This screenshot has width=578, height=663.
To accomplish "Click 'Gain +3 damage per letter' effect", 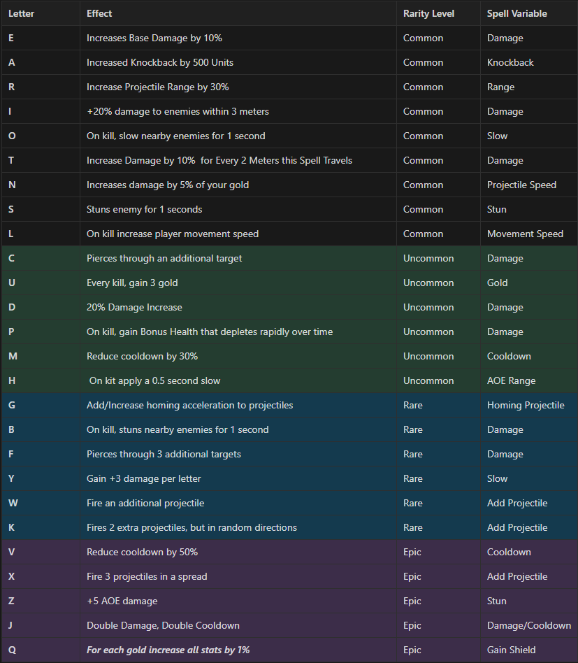I will [x=144, y=478].
